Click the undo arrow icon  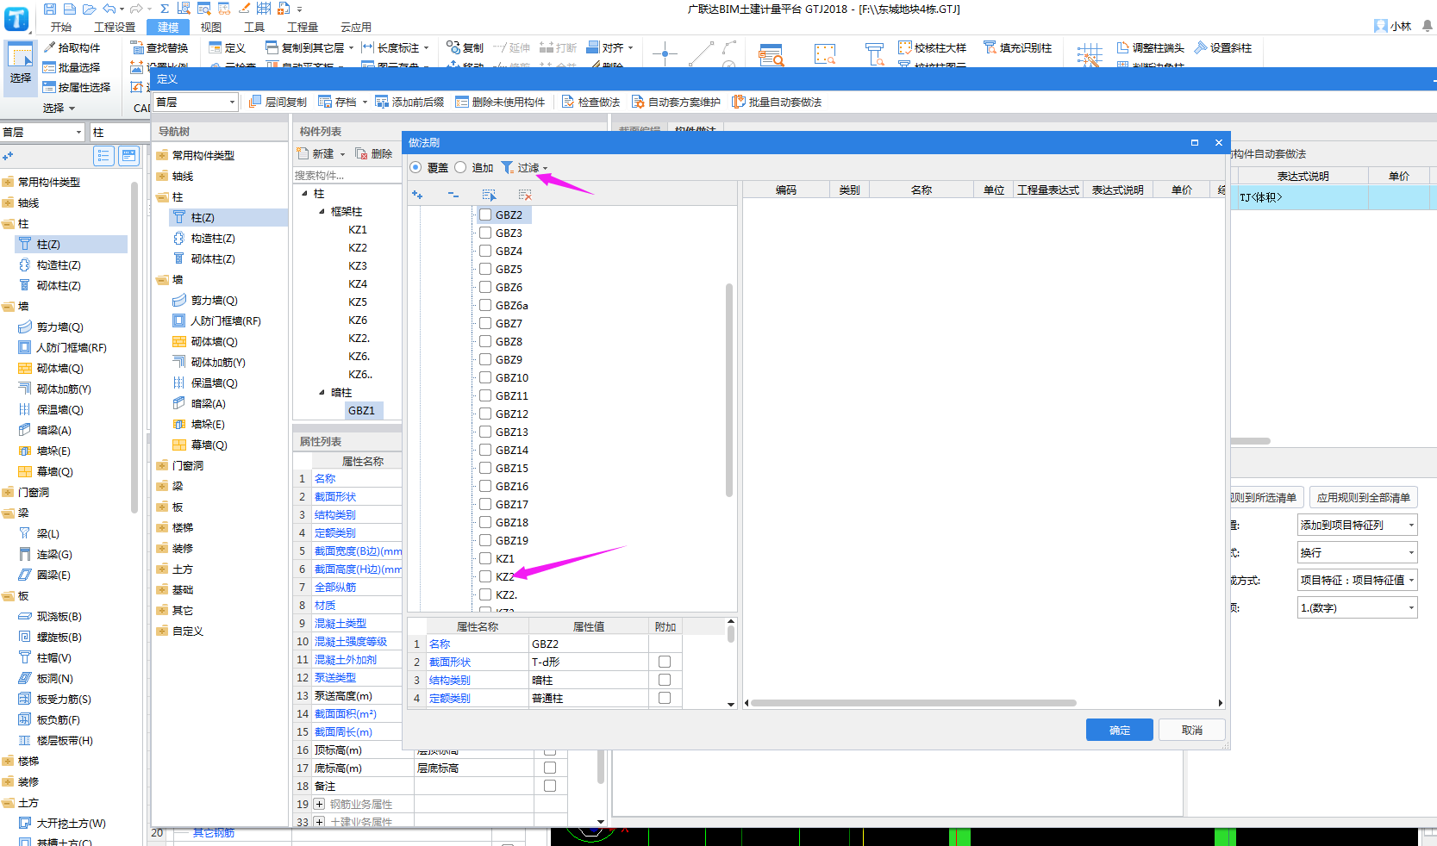[x=110, y=9]
